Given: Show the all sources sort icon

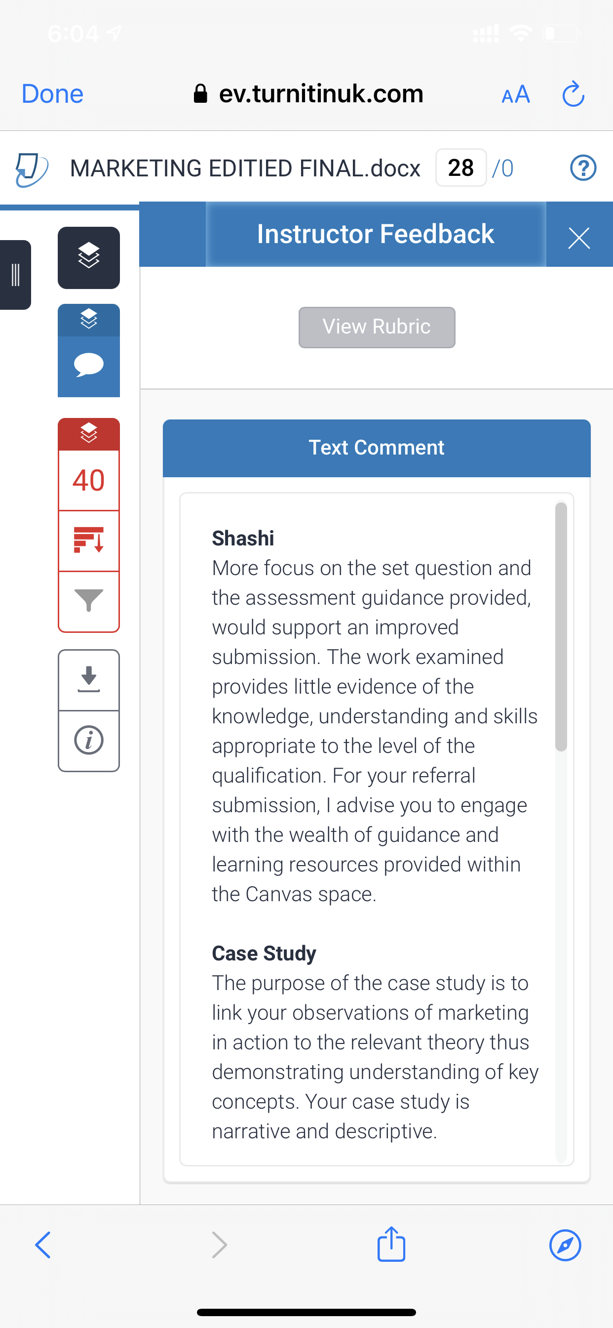Looking at the screenshot, I should coord(89,540).
